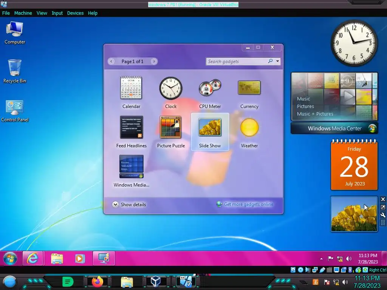The width and height of the screenshot is (387, 290).
Task: Click the tulips Slide Show picture
Action: tap(354, 214)
